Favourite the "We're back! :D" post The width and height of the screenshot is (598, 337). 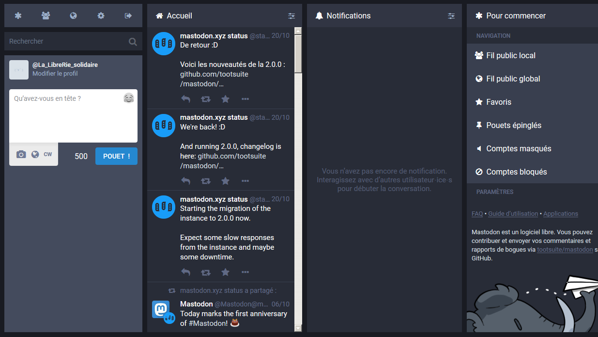pyautogui.click(x=225, y=181)
